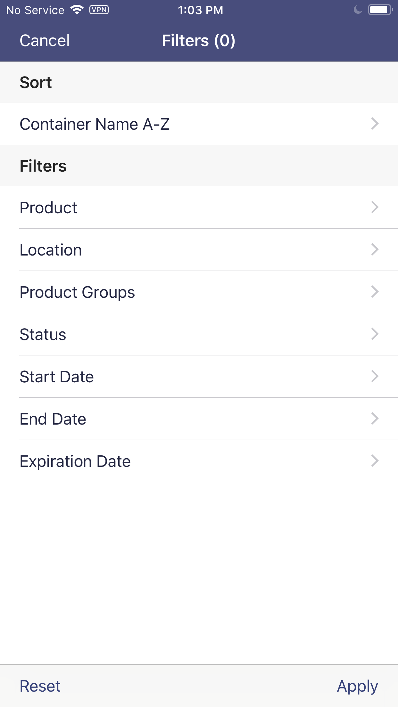This screenshot has height=707, width=398.
Task: Open the Container Name A-Z sort chevron
Action: click(x=375, y=124)
